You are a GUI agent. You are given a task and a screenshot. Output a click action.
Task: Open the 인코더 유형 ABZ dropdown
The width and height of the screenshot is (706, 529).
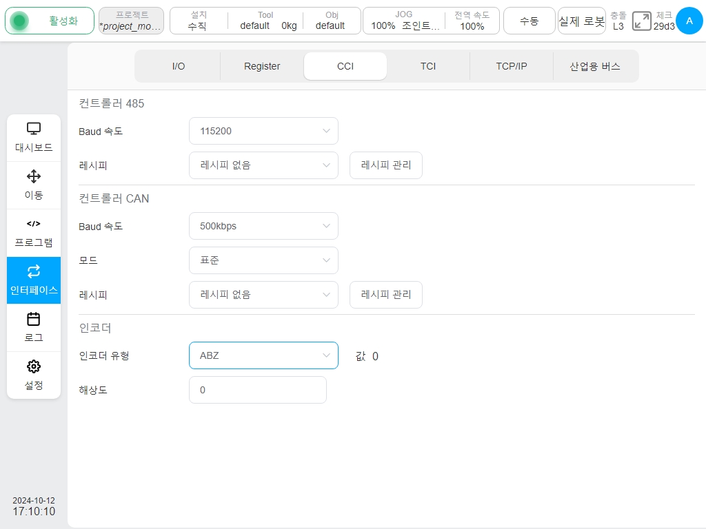tap(263, 355)
